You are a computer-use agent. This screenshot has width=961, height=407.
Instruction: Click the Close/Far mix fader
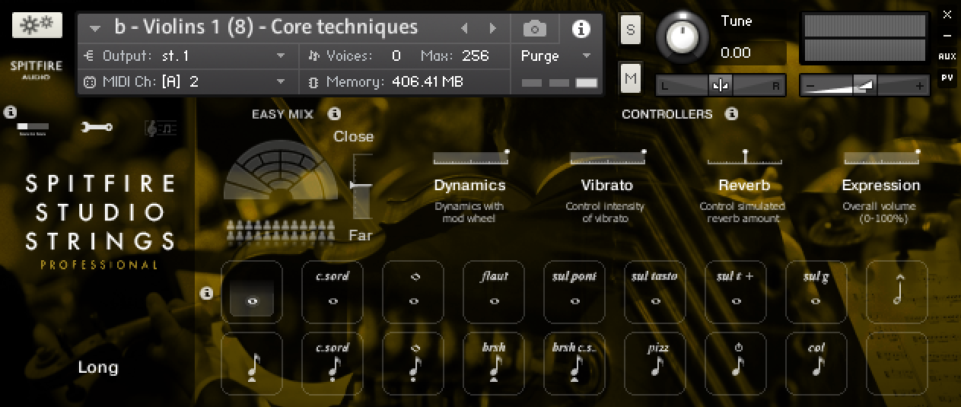pyautogui.click(x=362, y=186)
